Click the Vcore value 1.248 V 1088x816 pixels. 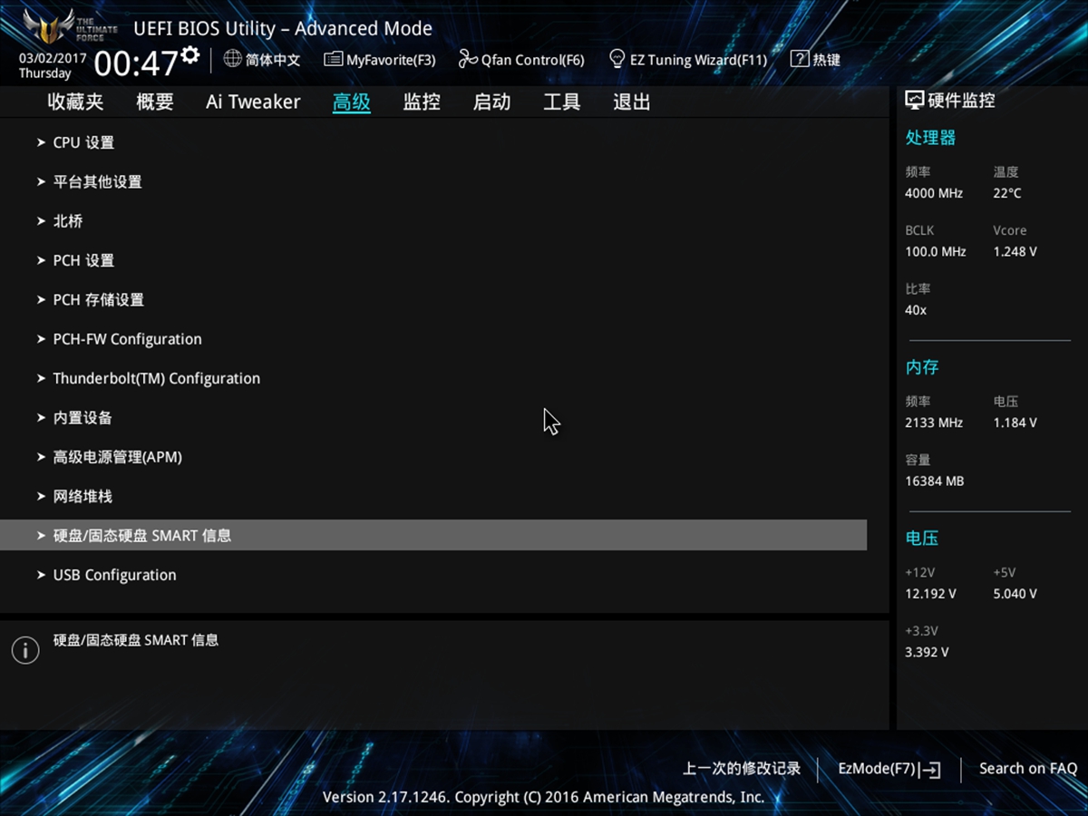[1015, 252]
